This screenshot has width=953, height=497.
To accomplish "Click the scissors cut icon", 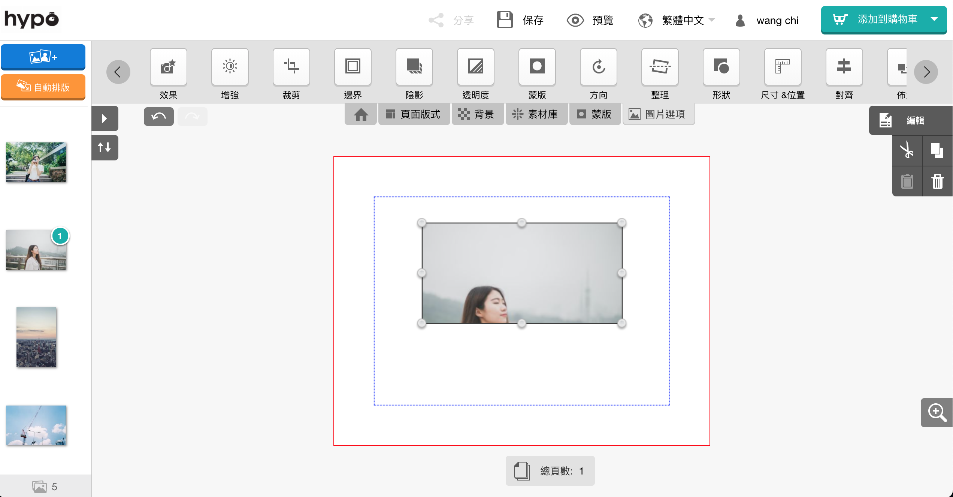I will [x=907, y=151].
